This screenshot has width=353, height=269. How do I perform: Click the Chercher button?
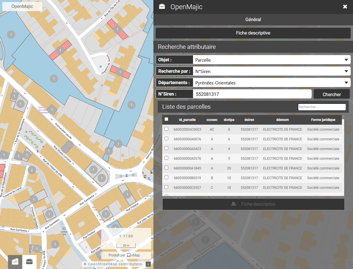coord(332,94)
